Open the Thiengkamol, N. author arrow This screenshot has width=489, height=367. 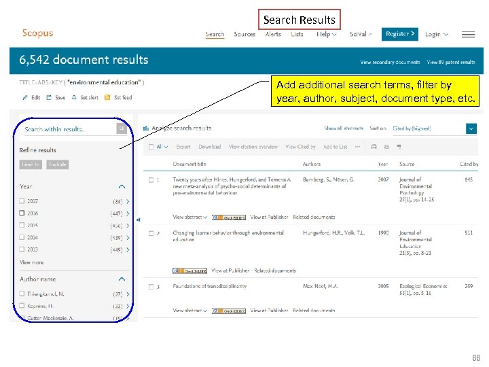tap(128, 294)
